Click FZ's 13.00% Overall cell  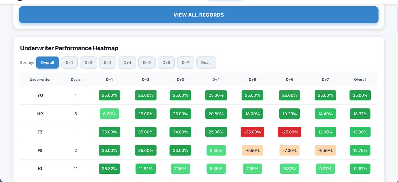360,132
